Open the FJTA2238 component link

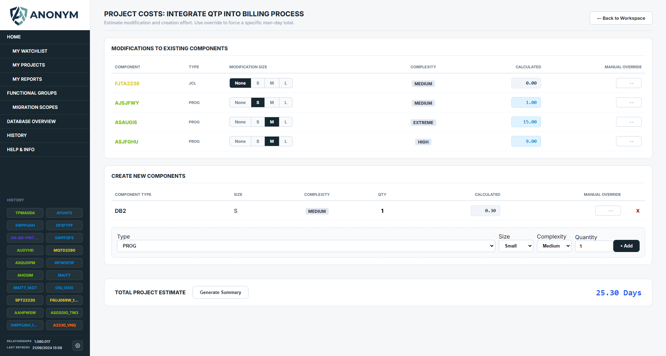(127, 84)
